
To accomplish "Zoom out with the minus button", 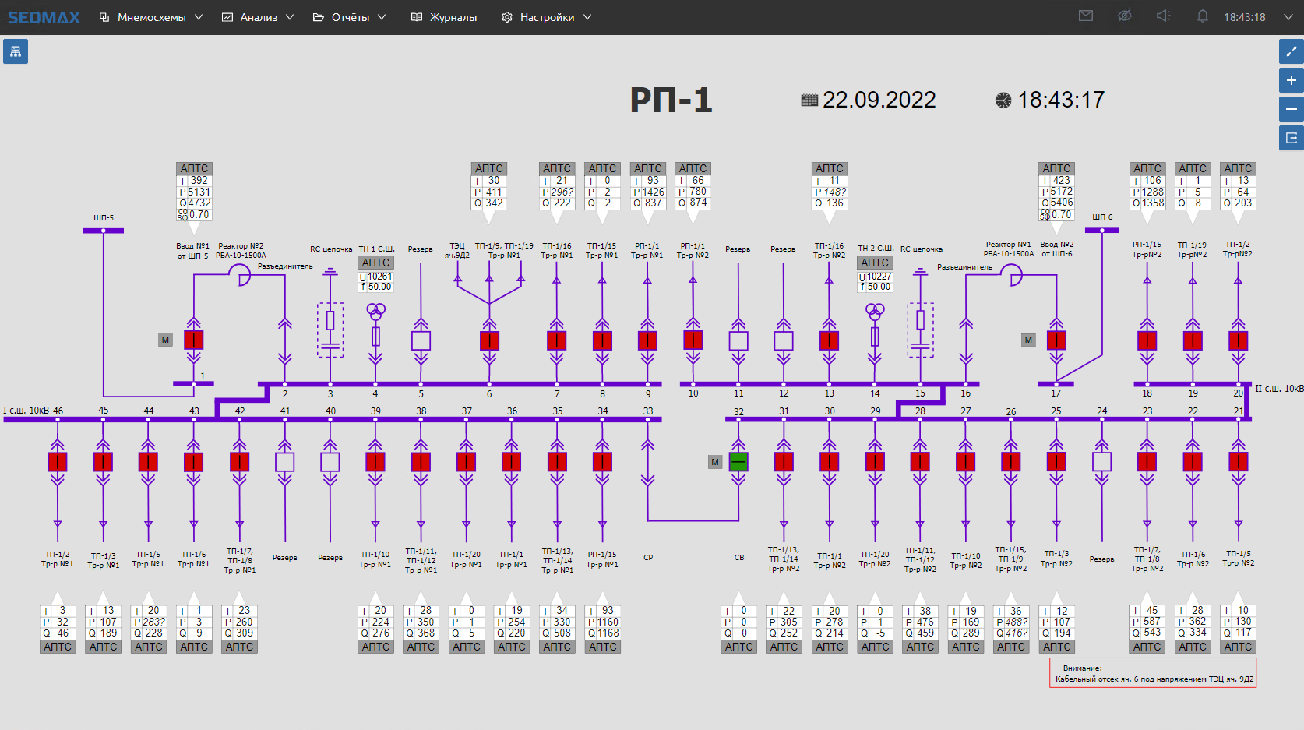I will (1291, 109).
